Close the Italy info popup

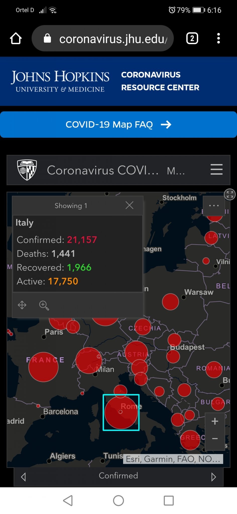(129, 205)
